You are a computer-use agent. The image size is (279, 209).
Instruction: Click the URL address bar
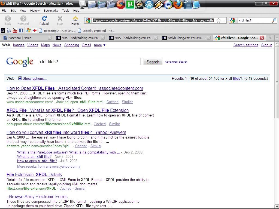click(153, 20)
